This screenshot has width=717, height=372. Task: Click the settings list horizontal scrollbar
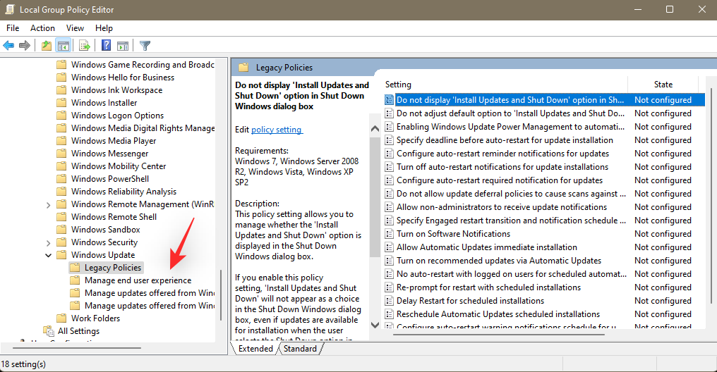click(x=499, y=335)
